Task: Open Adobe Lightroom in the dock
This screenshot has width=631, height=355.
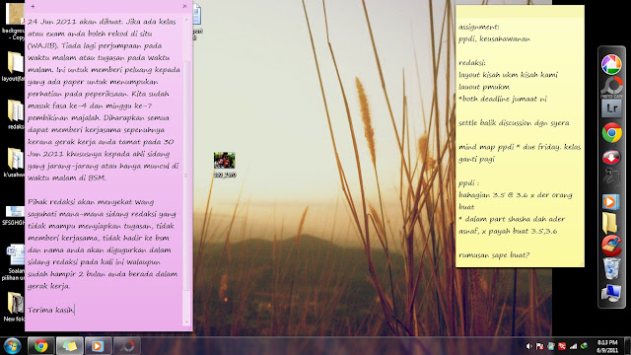Action: point(611,108)
